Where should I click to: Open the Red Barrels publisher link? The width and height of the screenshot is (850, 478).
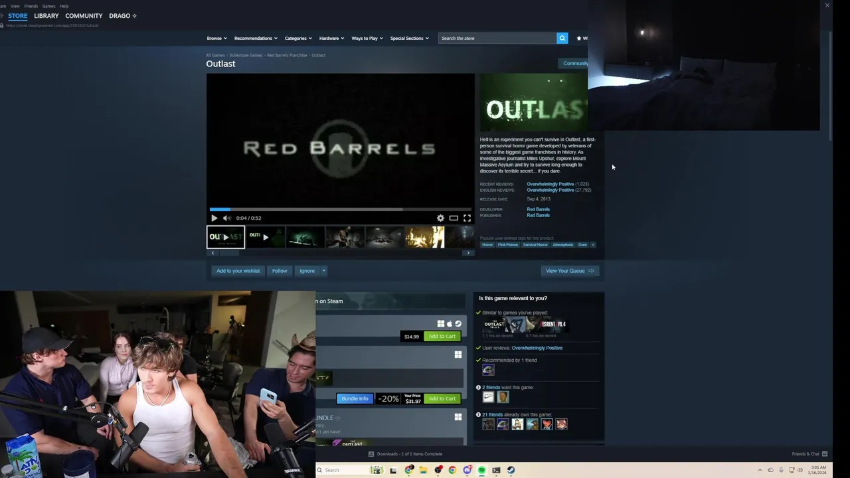(538, 215)
